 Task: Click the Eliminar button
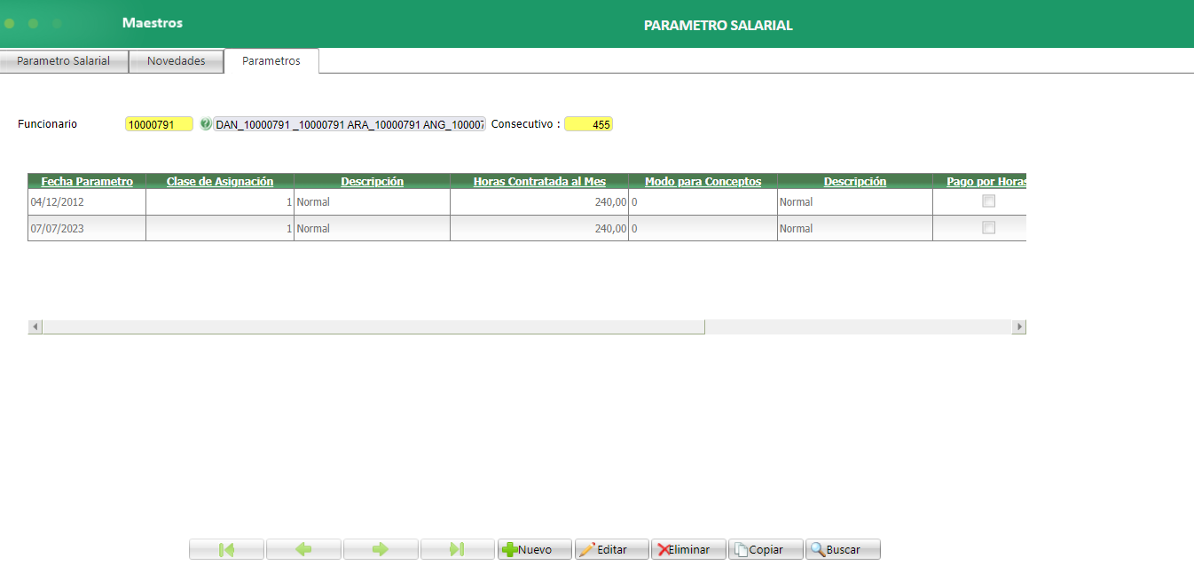[688, 549]
